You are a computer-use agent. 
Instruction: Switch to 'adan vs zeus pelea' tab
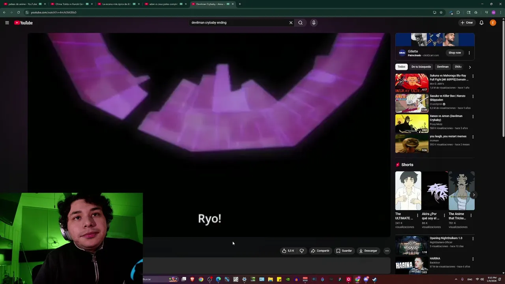click(x=165, y=4)
